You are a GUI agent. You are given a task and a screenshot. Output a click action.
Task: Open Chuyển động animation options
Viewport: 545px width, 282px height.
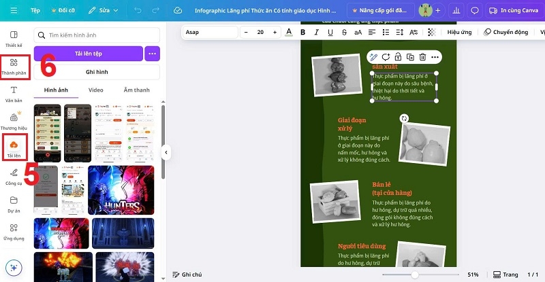[506, 32]
